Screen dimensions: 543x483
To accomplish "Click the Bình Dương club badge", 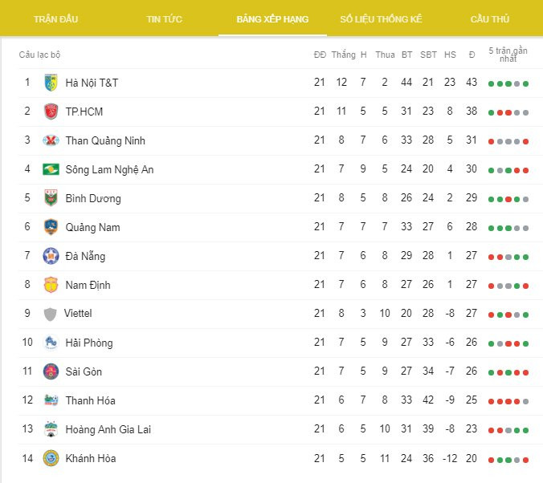I will pos(51,198).
